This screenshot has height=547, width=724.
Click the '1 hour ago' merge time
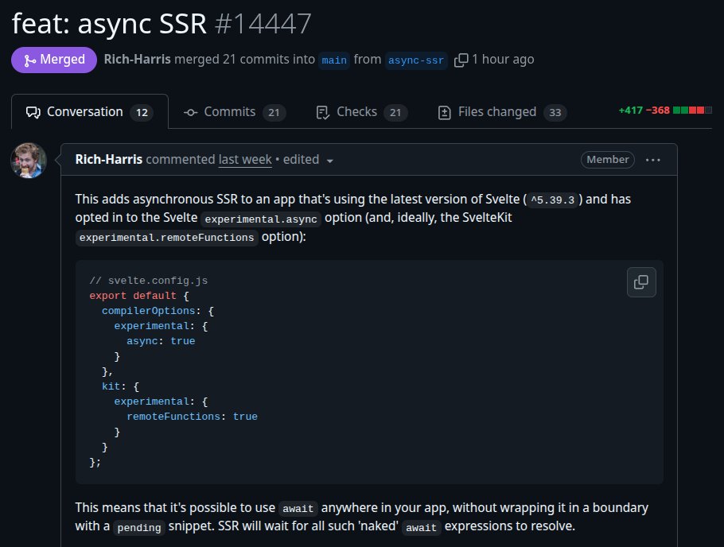(503, 59)
